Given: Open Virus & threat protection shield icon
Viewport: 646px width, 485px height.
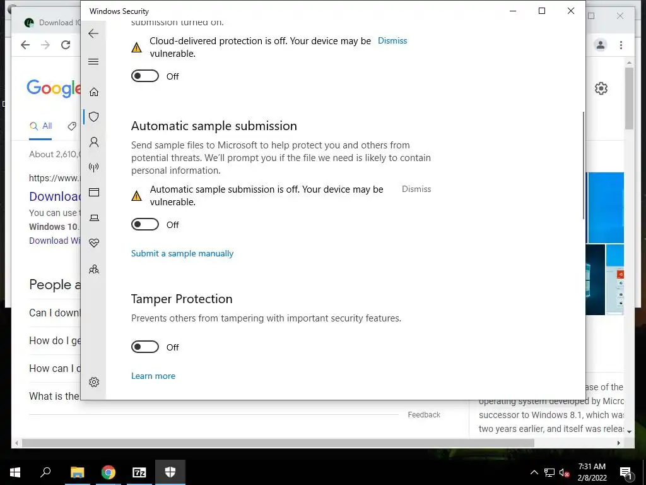Looking at the screenshot, I should coord(94,117).
